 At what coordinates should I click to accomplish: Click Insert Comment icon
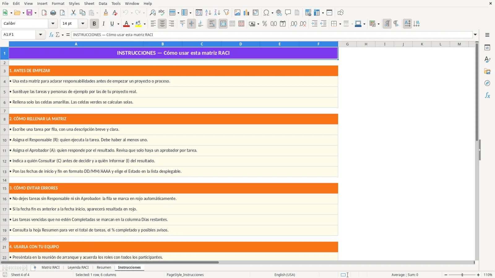pos(288,13)
